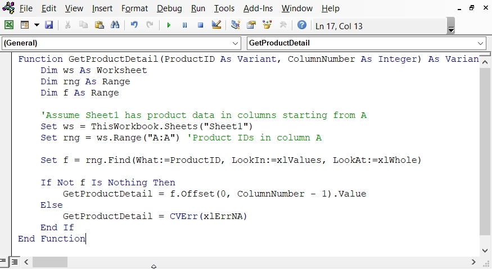This screenshot has height=269, width=492.
Task: Click the Find binoculars icon
Action: [x=115, y=25]
